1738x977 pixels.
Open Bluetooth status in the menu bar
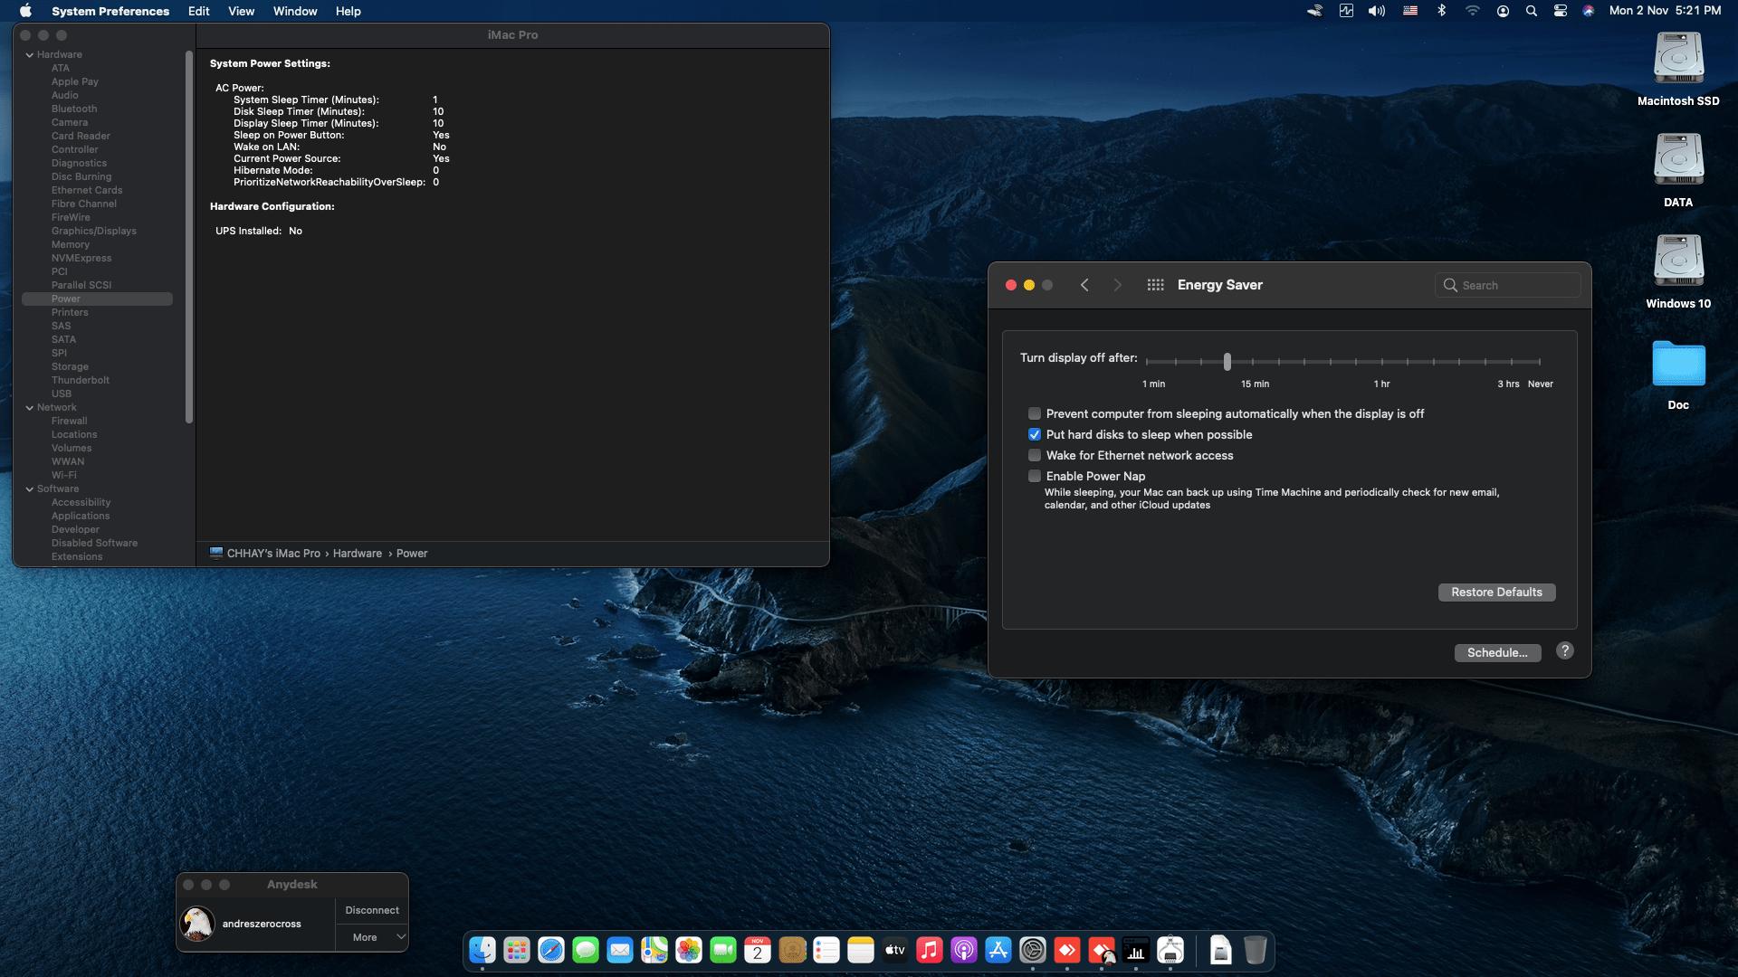point(1442,11)
